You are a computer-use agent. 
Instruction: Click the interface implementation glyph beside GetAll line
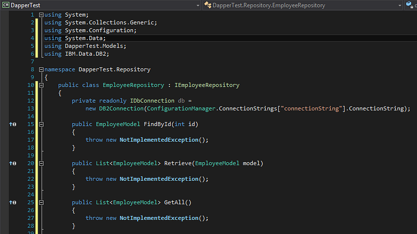point(13,202)
